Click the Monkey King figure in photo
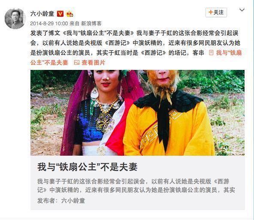 point(169,113)
